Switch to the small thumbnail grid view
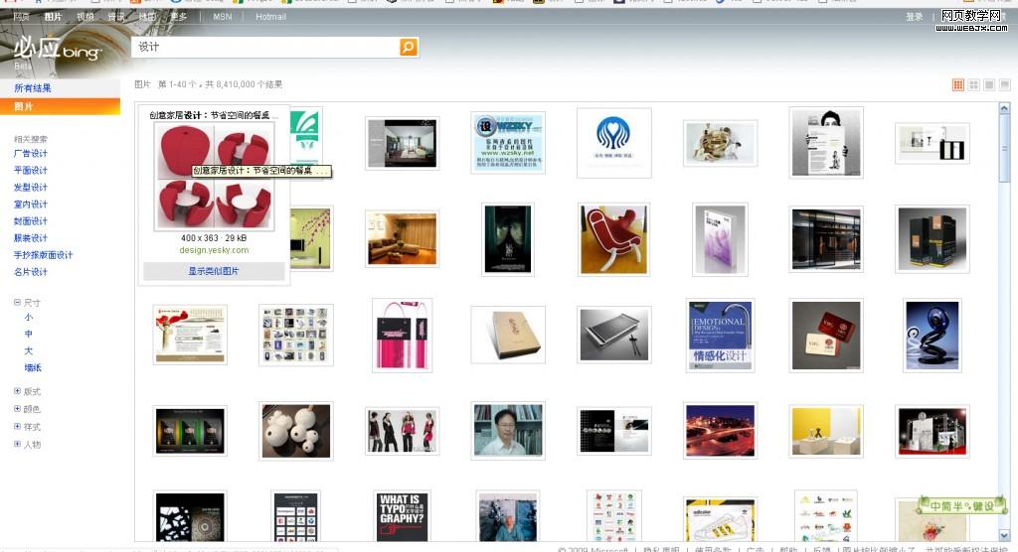The image size is (1018, 552). (958, 85)
